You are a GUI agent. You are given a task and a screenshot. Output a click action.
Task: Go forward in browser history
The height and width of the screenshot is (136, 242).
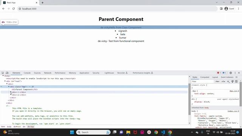pyautogui.click(x=8, y=9)
